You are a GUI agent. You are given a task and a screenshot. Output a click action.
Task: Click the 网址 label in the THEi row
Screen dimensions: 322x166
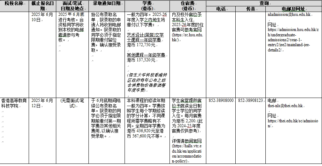[x=272, y=116]
